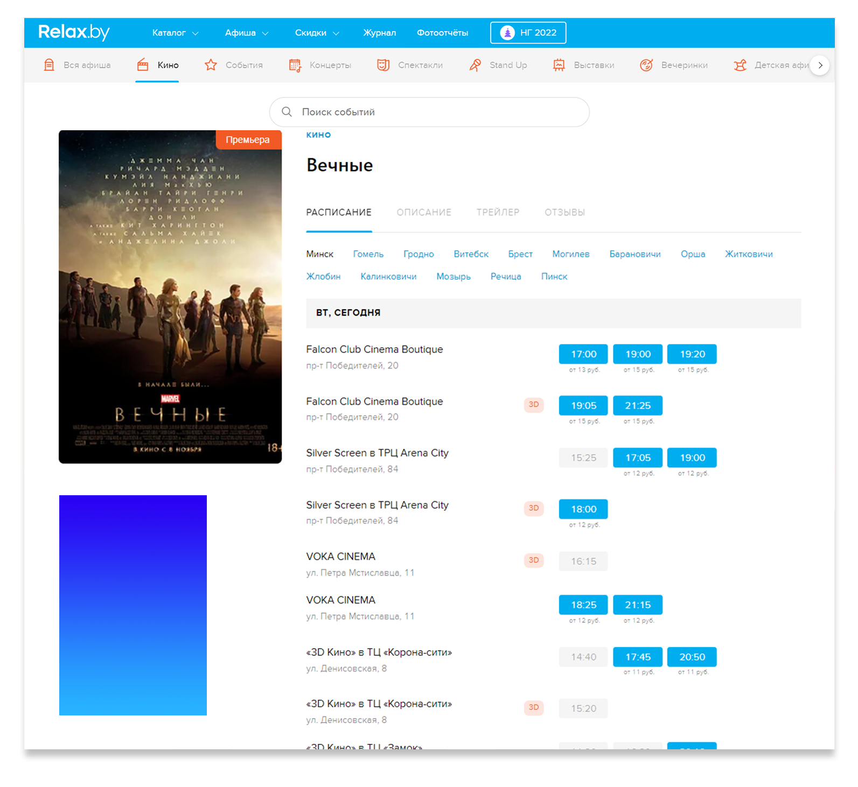Switch to the Отзывы tab

coord(564,212)
